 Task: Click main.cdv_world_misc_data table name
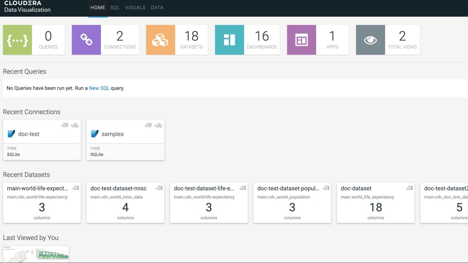coord(116,197)
